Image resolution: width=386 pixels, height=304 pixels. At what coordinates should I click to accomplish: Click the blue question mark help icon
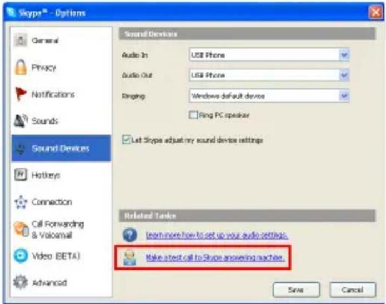tap(129, 235)
